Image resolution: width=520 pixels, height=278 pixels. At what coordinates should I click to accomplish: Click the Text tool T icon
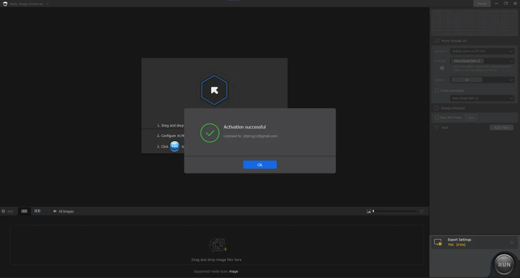[x=437, y=128]
